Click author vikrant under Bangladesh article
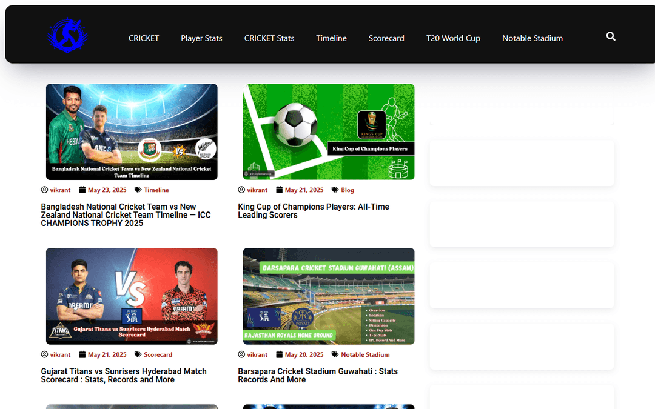This screenshot has width=655, height=409. 60,190
